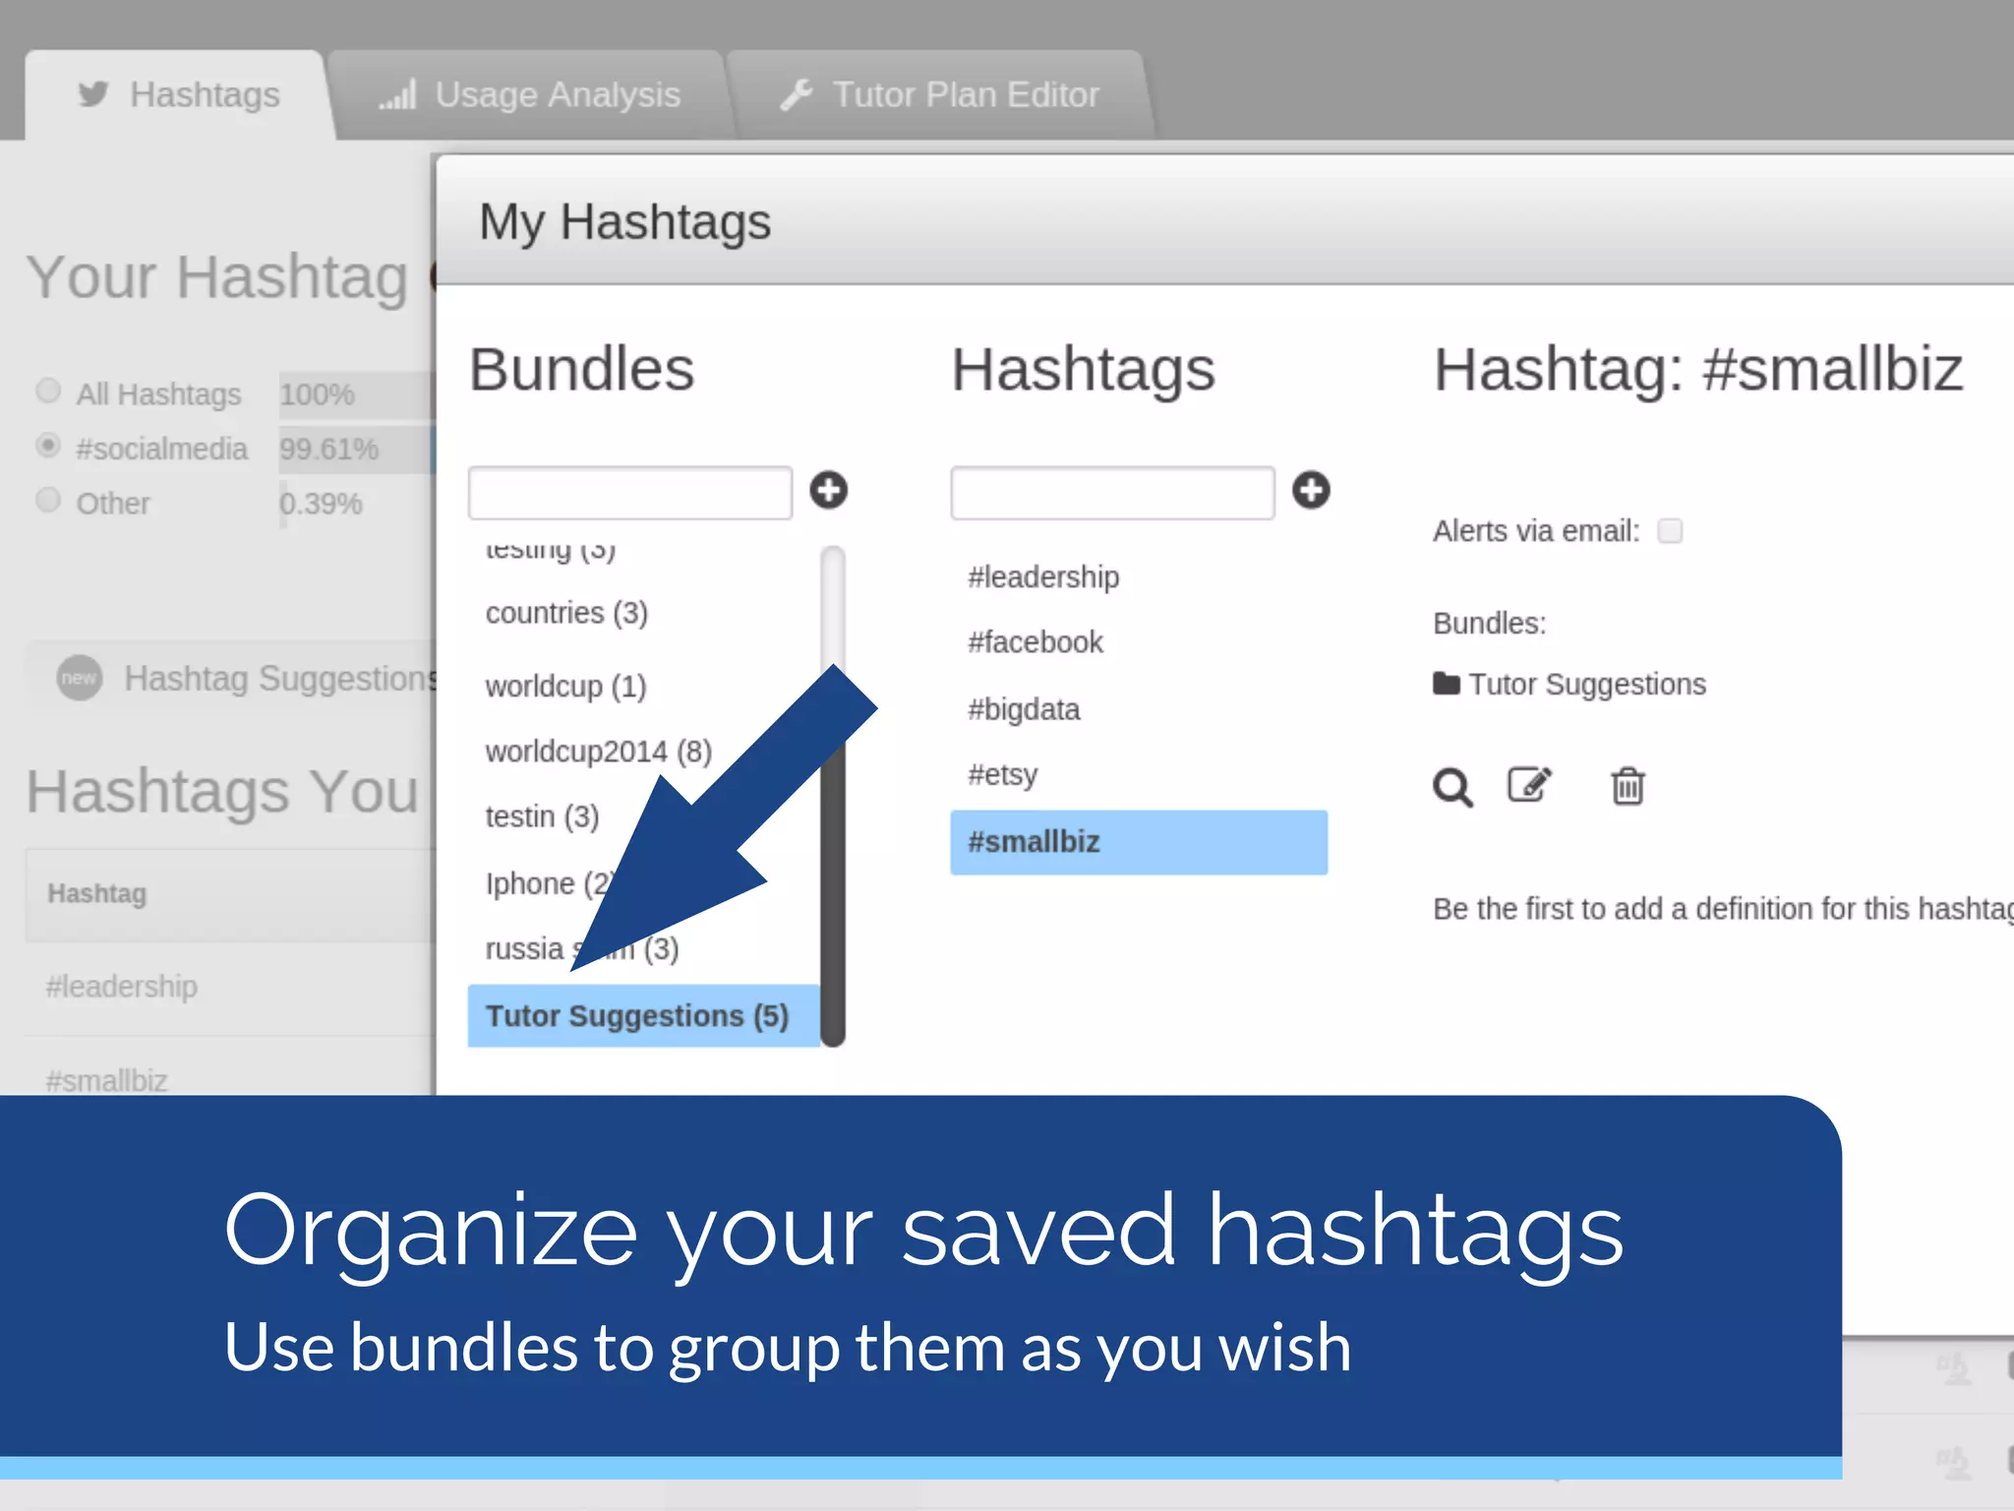This screenshot has width=2014, height=1511.
Task: Switch to the Usage Analysis tab
Action: [x=530, y=95]
